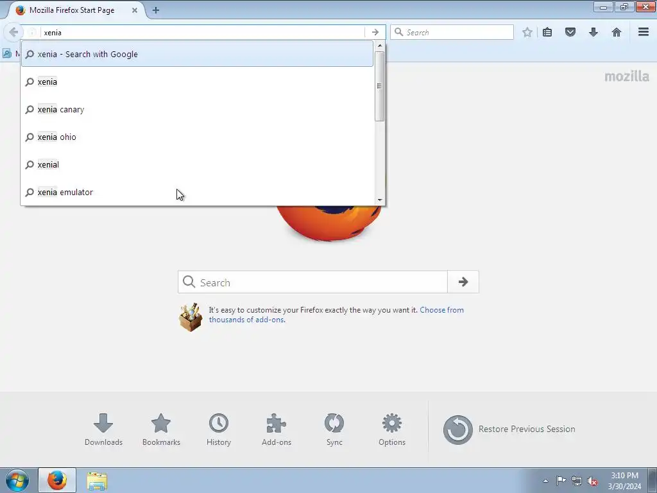Select the 'xenia canary' suggestion
The image size is (657, 493).
197,109
